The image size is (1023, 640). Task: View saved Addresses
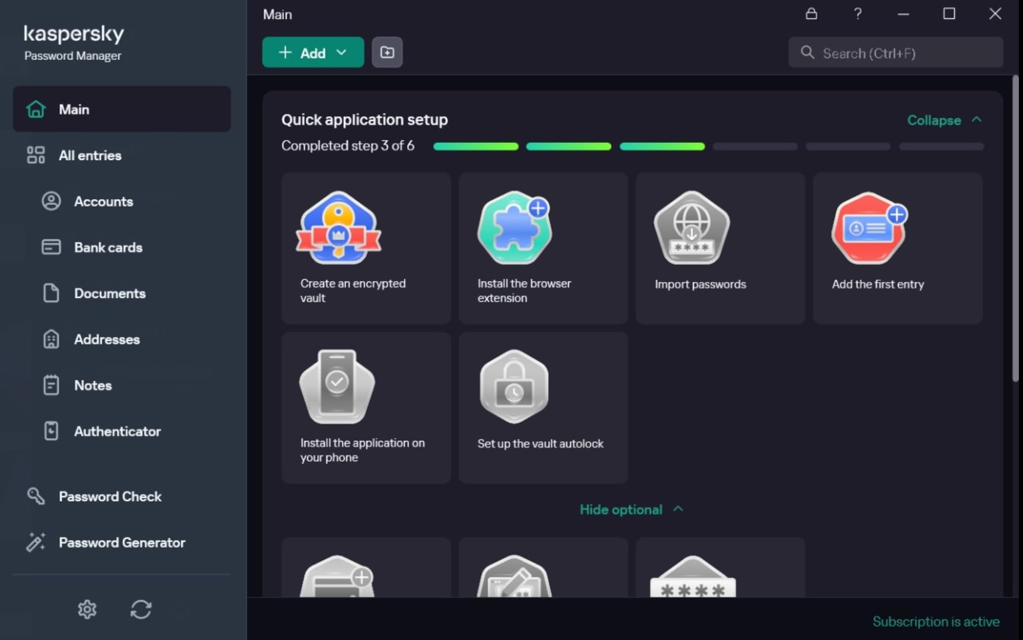(107, 339)
